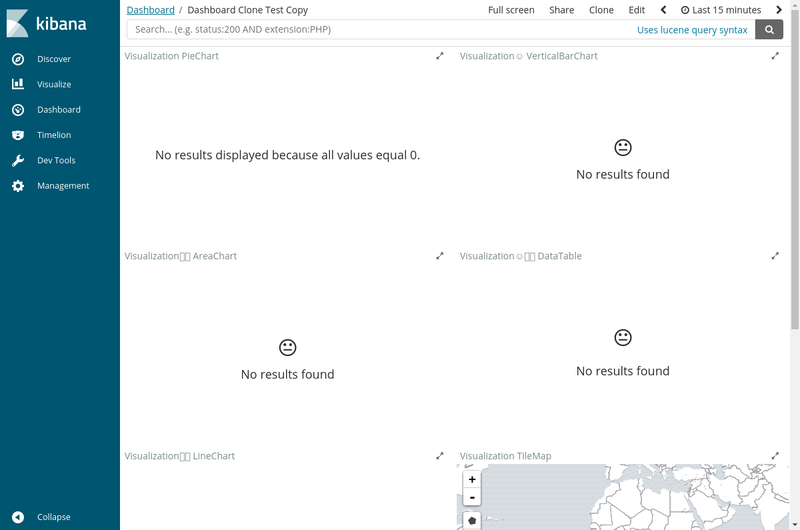Click the Visualization TileMap title
800x530 pixels.
[x=506, y=456]
